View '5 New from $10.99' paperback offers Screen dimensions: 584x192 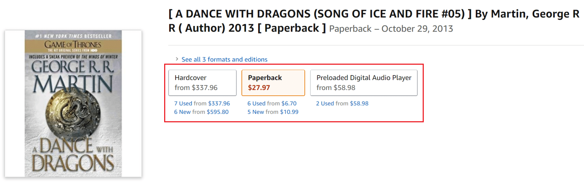pos(273,112)
